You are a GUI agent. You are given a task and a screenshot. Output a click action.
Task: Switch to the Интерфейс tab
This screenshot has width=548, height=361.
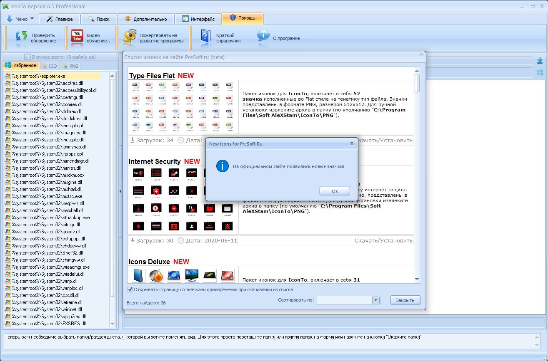point(198,19)
